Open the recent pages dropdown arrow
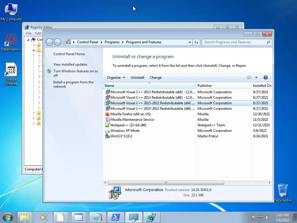297x223 pixels. [x=63, y=42]
